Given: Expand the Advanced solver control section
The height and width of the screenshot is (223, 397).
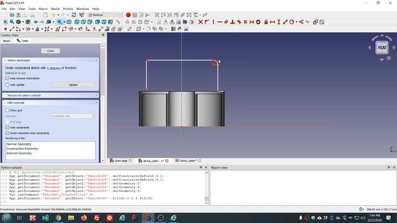Looking at the screenshot, I should pyautogui.click(x=96, y=95).
